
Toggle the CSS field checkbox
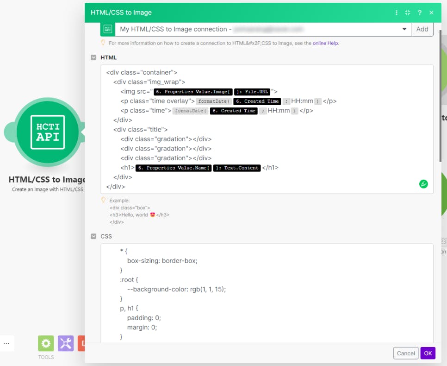93,236
